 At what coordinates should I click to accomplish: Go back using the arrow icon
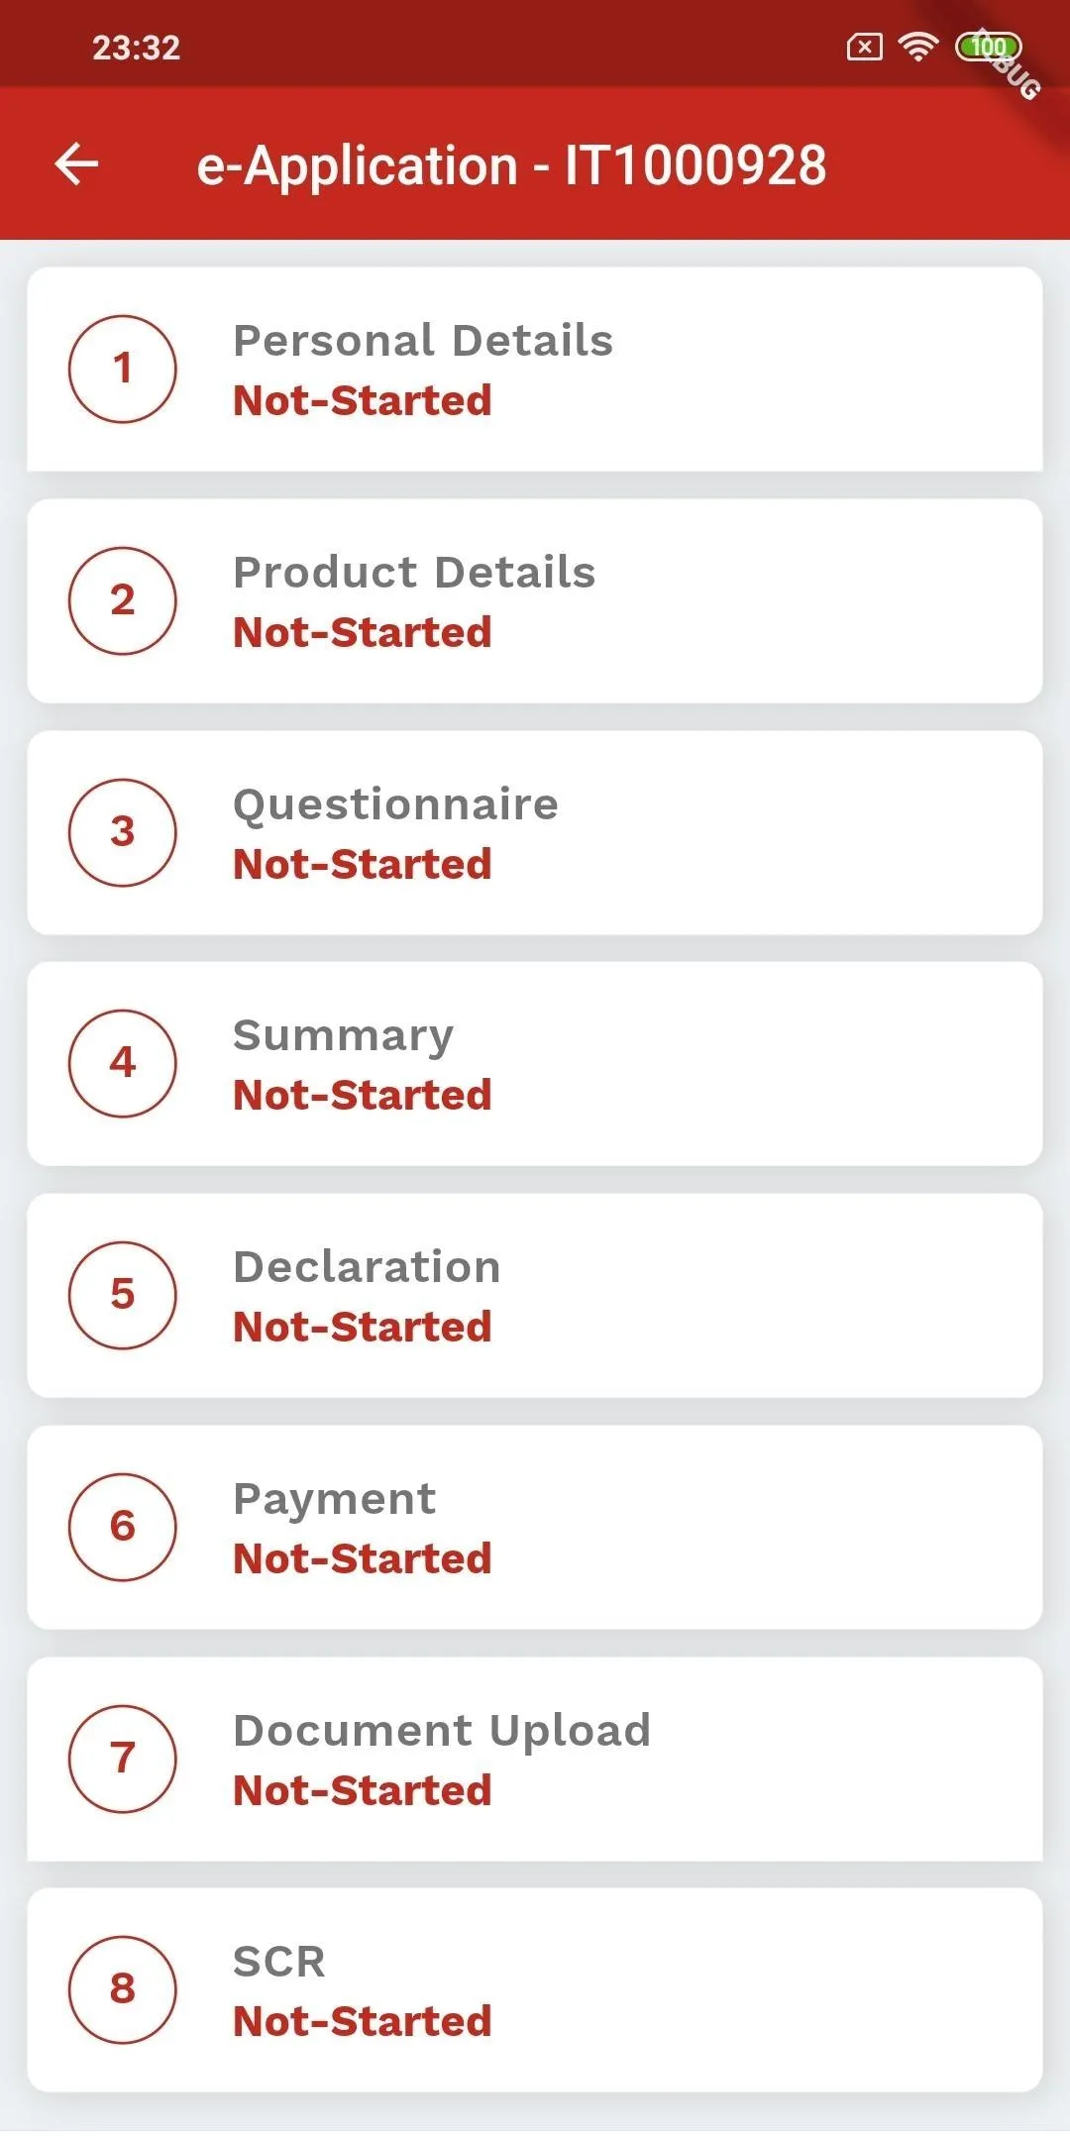[x=76, y=163]
